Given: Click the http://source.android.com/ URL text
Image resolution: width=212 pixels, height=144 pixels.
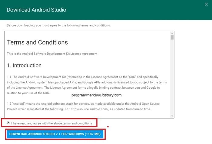Looking at the screenshot, I should pos(90,109).
